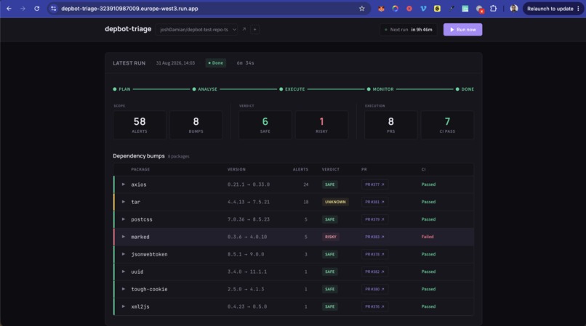Click the tough-cookie package name

(x=149, y=289)
